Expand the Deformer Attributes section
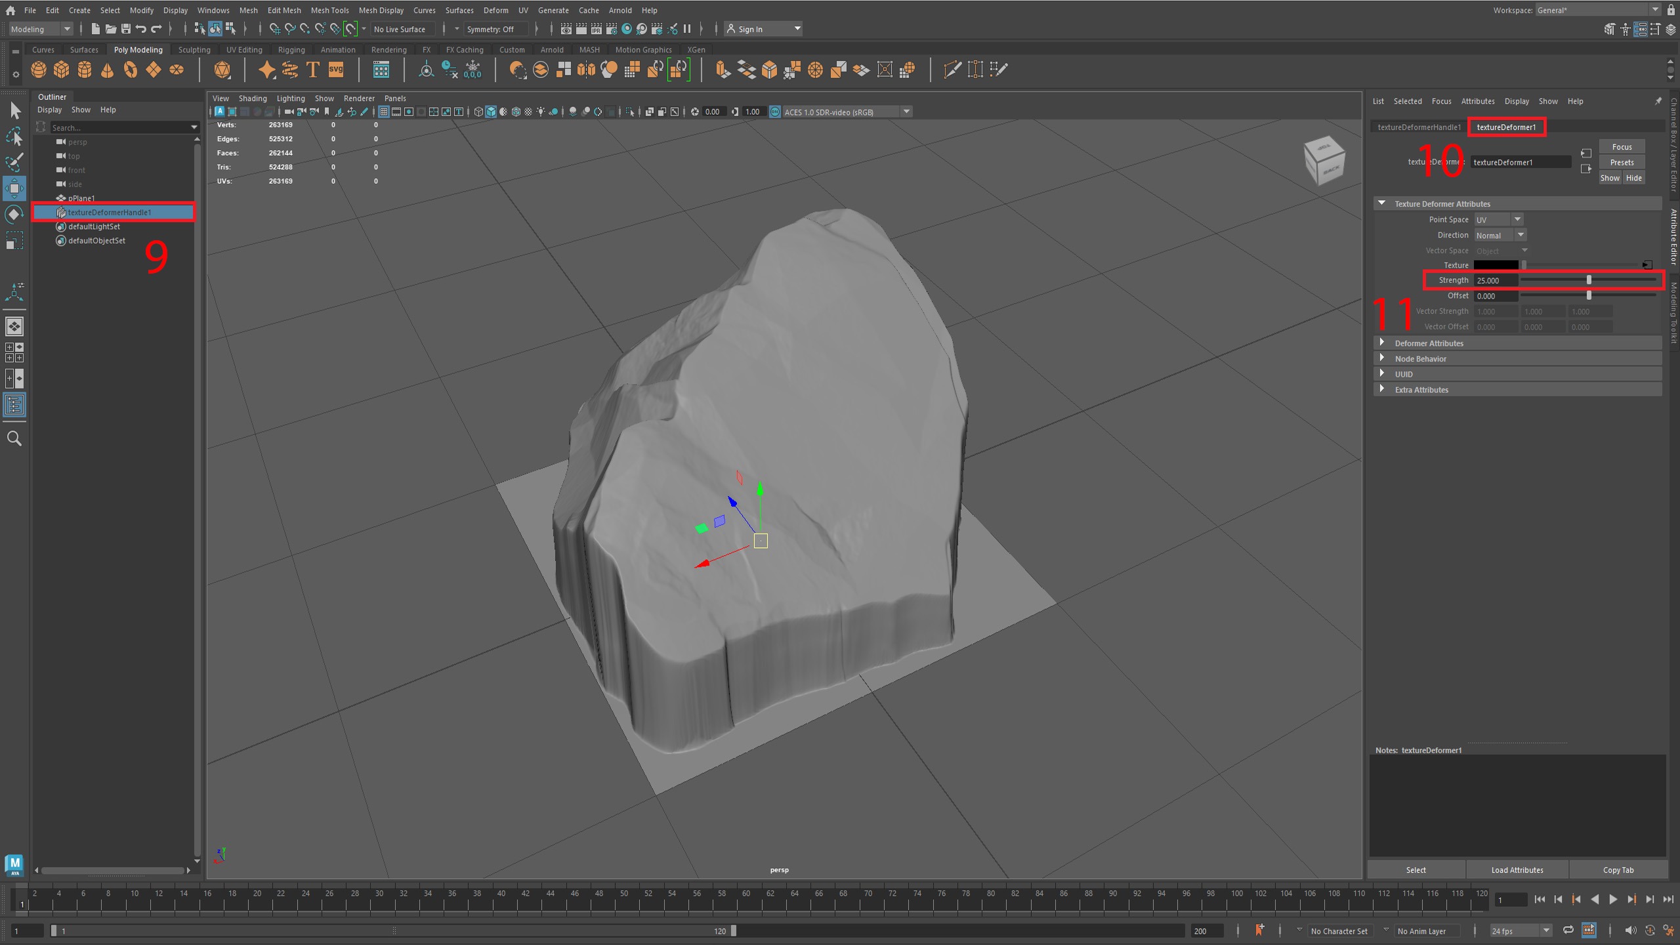 [1517, 343]
